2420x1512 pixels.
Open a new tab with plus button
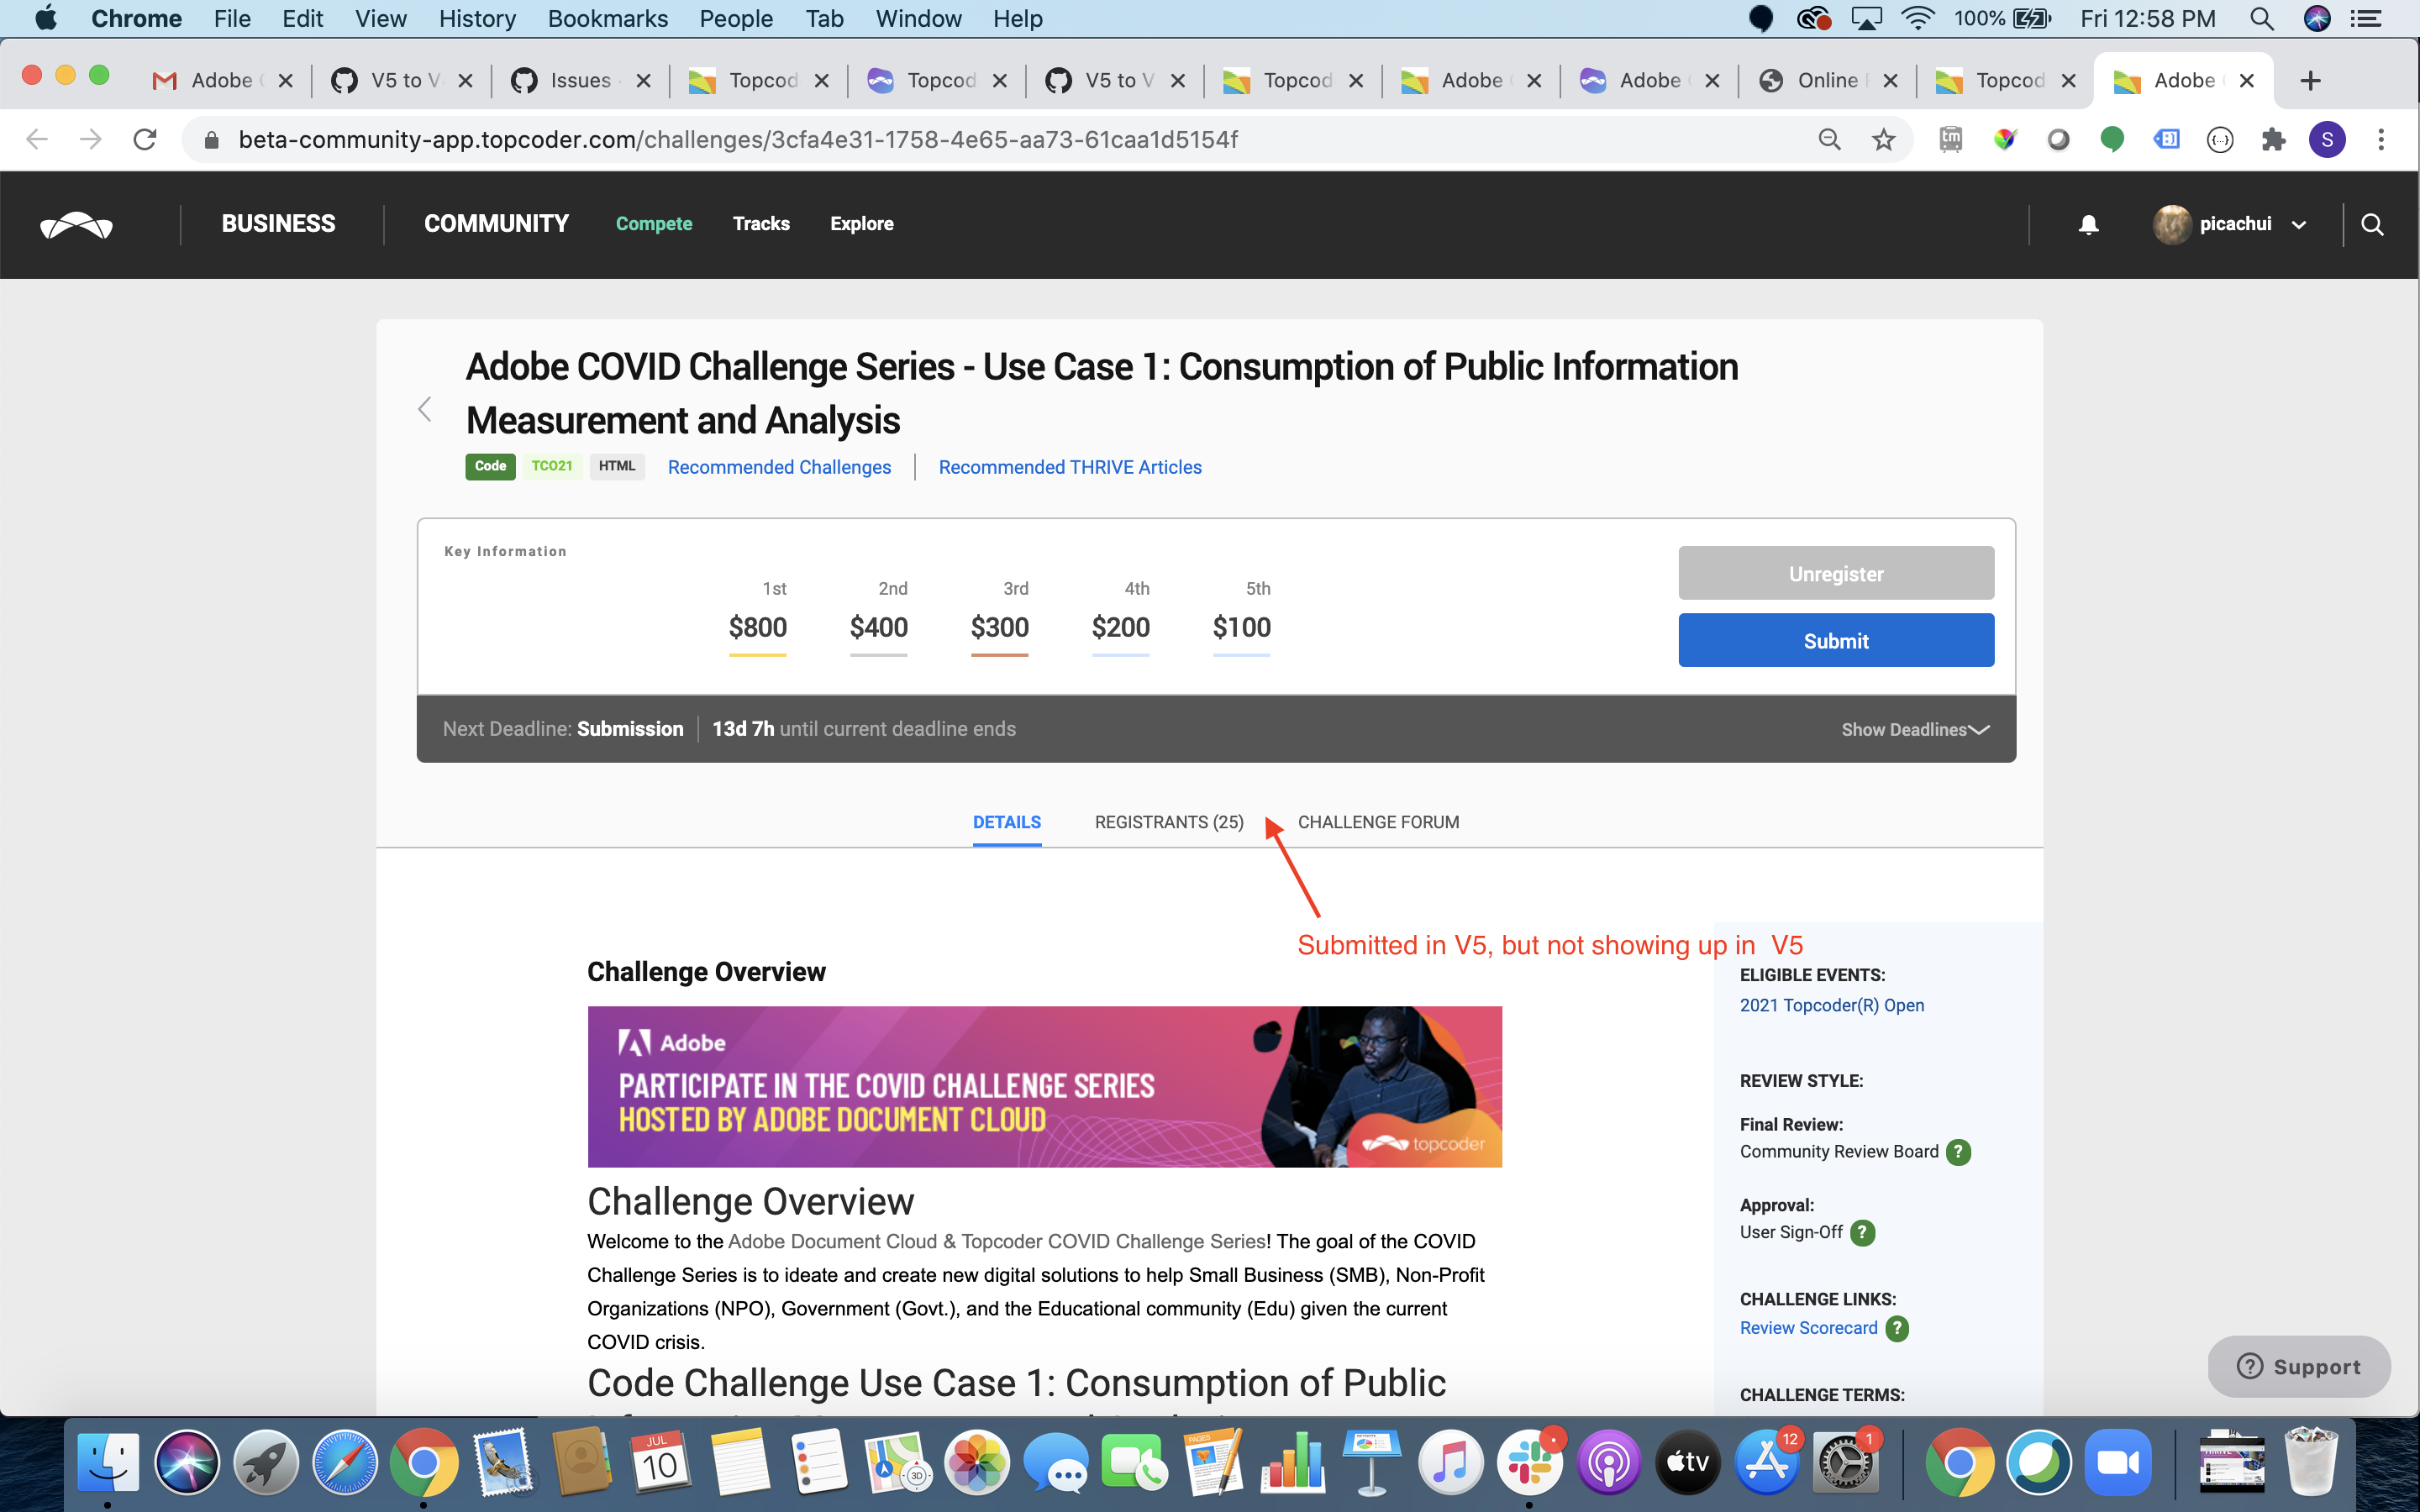click(x=2310, y=80)
